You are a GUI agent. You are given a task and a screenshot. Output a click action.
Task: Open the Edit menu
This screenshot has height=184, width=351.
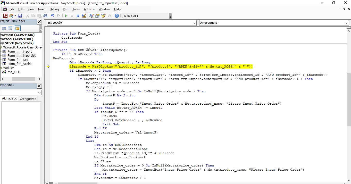[21, 9]
